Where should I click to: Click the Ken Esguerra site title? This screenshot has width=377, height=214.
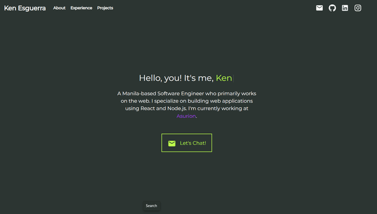[25, 8]
